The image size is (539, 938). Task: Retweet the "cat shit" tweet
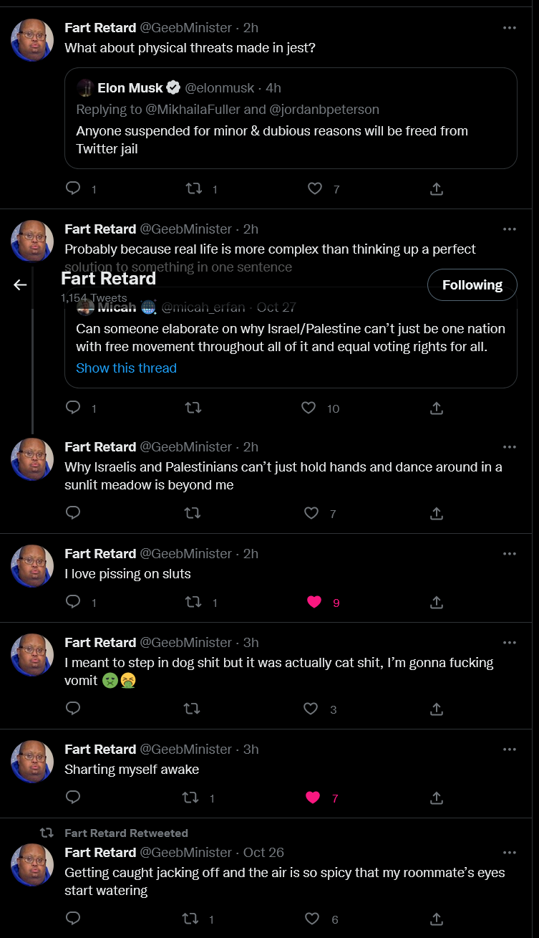[192, 709]
